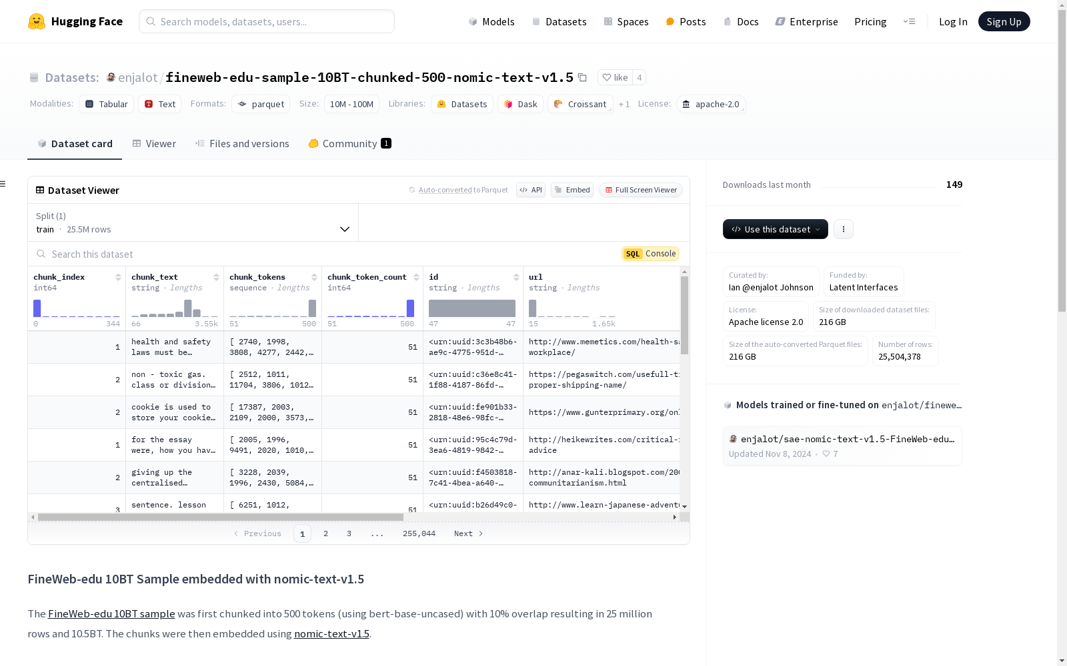Click the sort icon on chunk_tokens column

click(314, 277)
